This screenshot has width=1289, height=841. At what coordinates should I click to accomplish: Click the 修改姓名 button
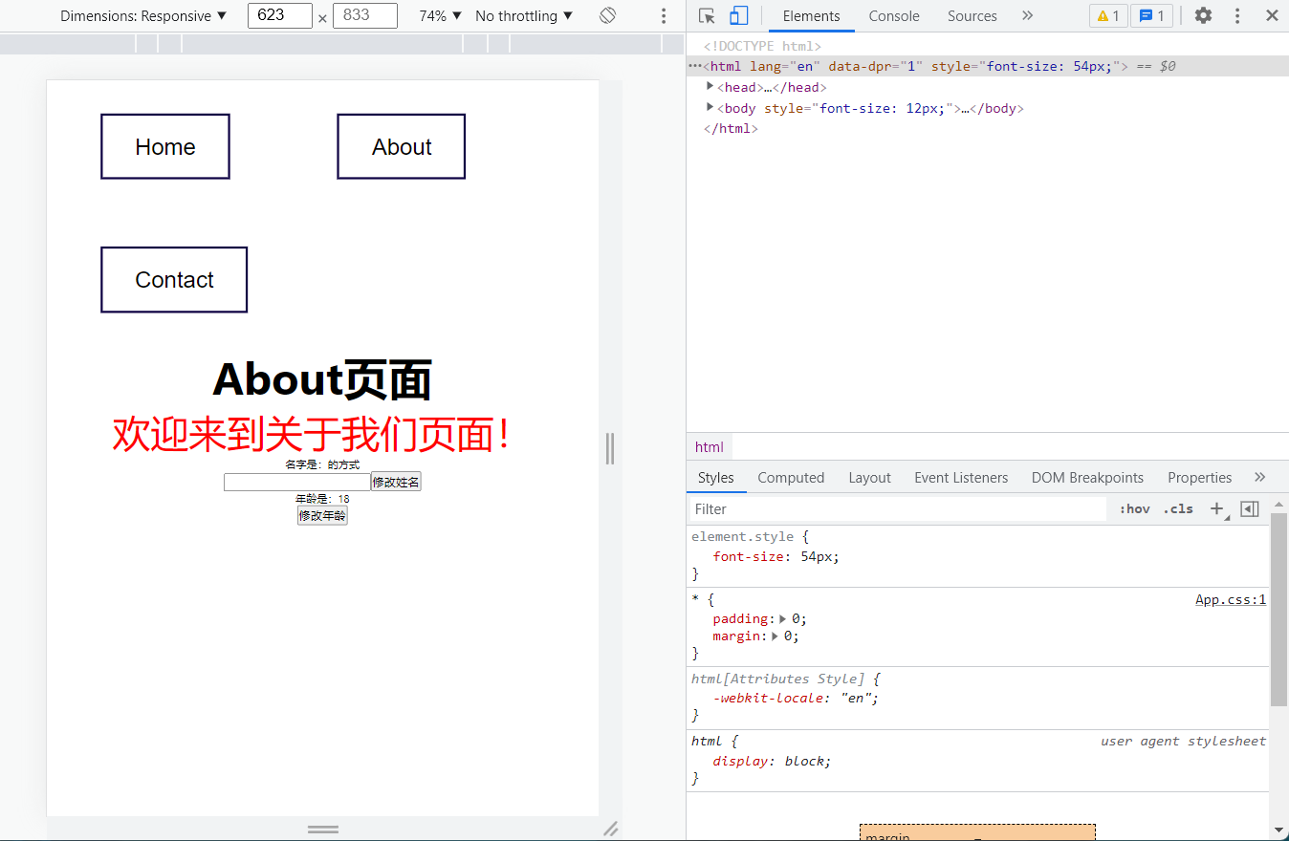(x=396, y=482)
